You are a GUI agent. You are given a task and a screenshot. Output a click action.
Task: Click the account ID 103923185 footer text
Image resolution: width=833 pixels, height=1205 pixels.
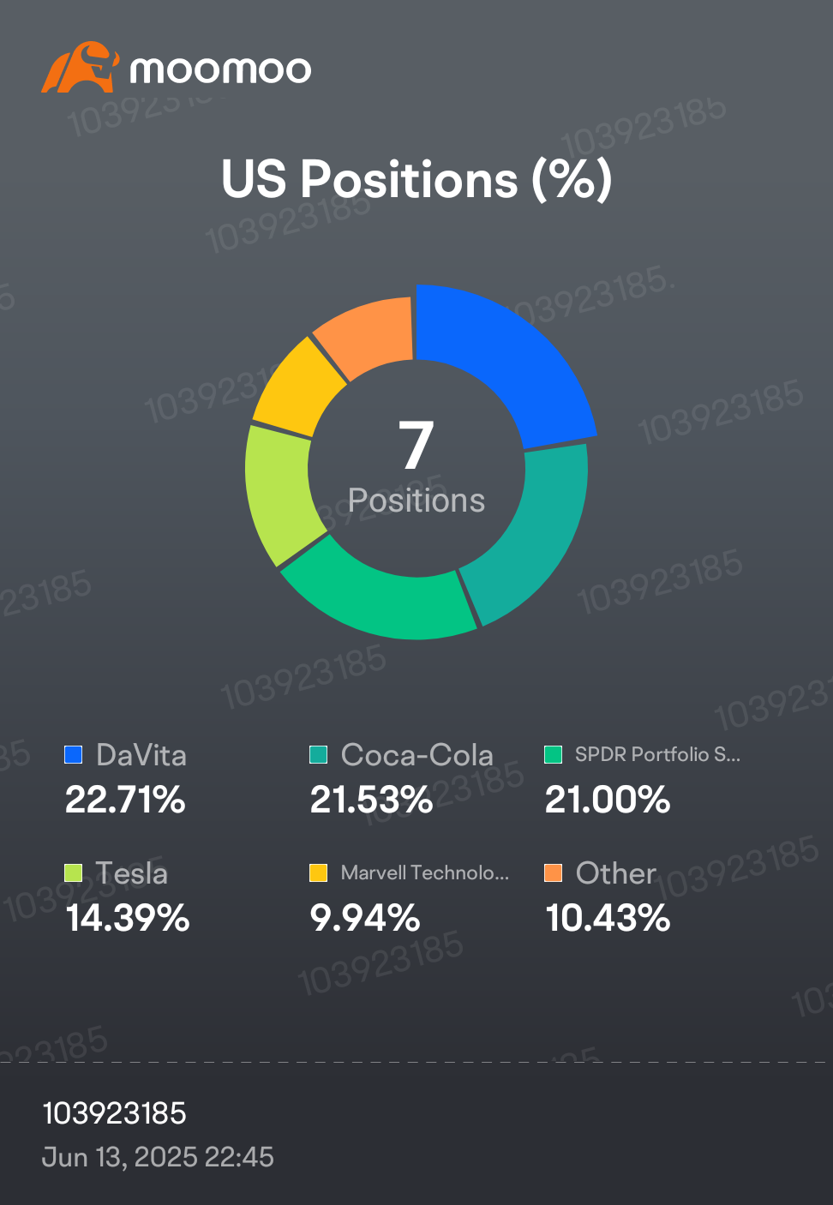(x=114, y=1113)
